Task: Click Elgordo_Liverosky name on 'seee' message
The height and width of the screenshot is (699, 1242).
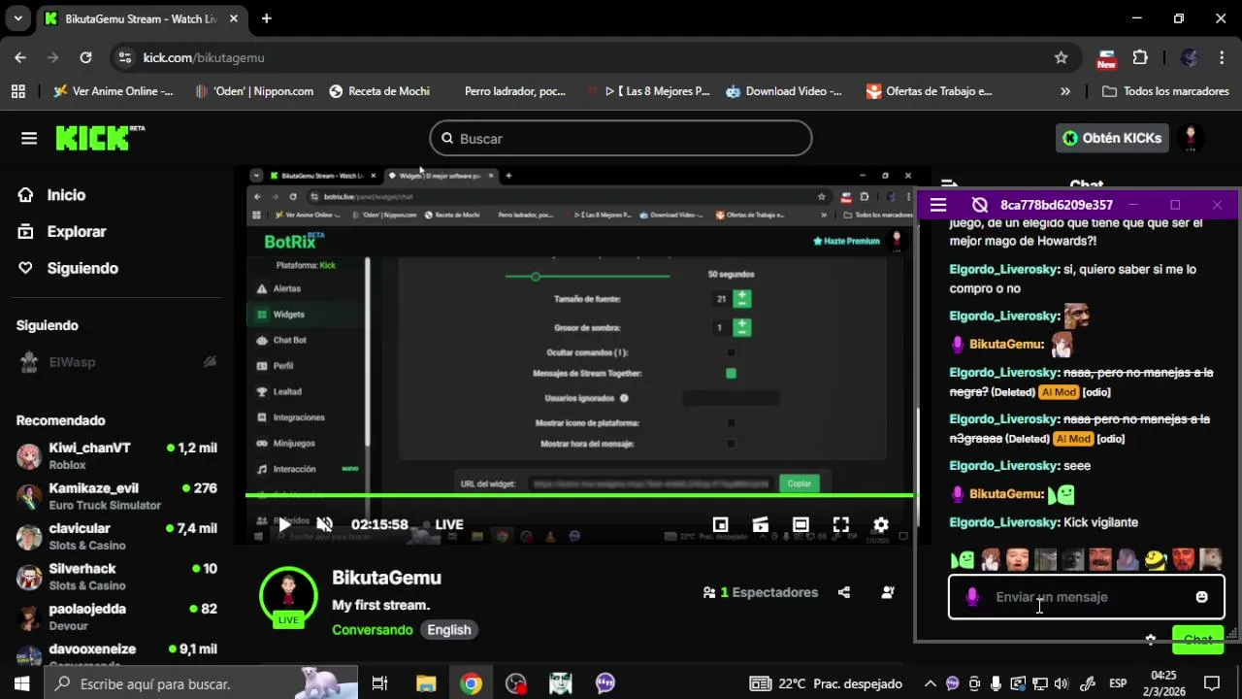Action: [1003, 466]
